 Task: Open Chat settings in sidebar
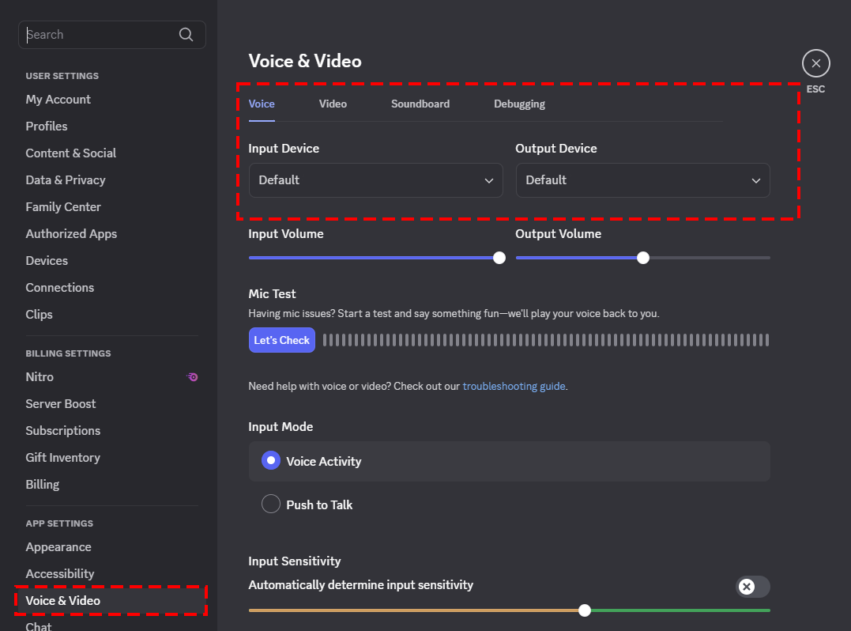coord(39,625)
